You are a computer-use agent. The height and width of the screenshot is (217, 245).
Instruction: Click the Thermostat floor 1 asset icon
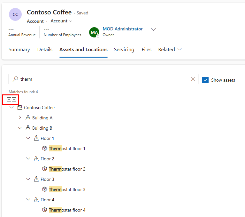point(45,148)
